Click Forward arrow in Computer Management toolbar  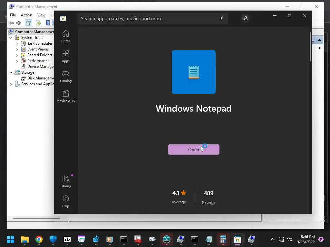(x=18, y=23)
